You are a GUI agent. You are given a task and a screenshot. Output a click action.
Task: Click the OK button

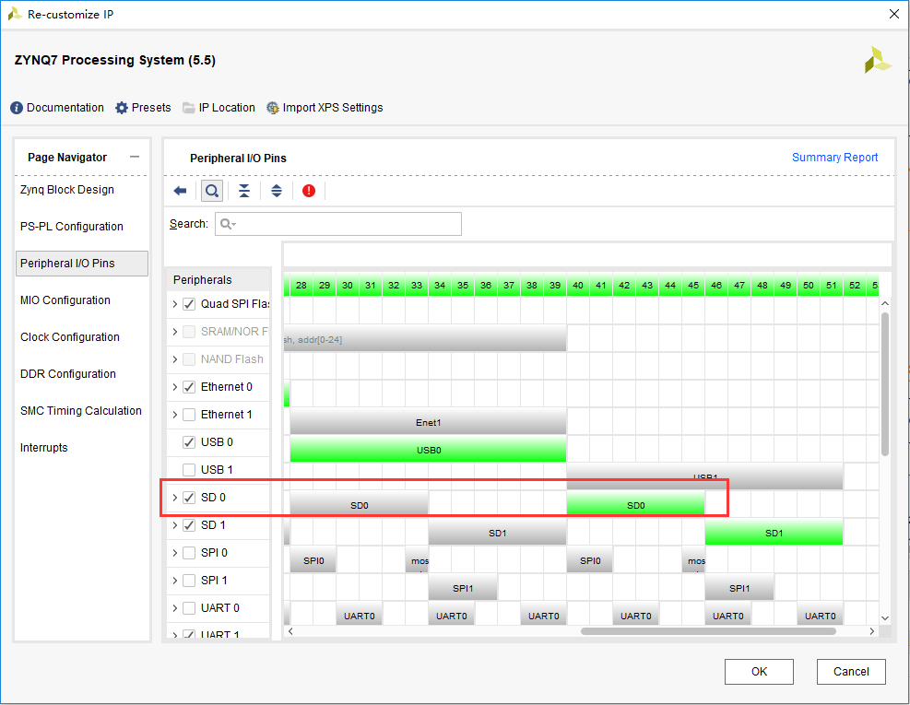point(759,671)
